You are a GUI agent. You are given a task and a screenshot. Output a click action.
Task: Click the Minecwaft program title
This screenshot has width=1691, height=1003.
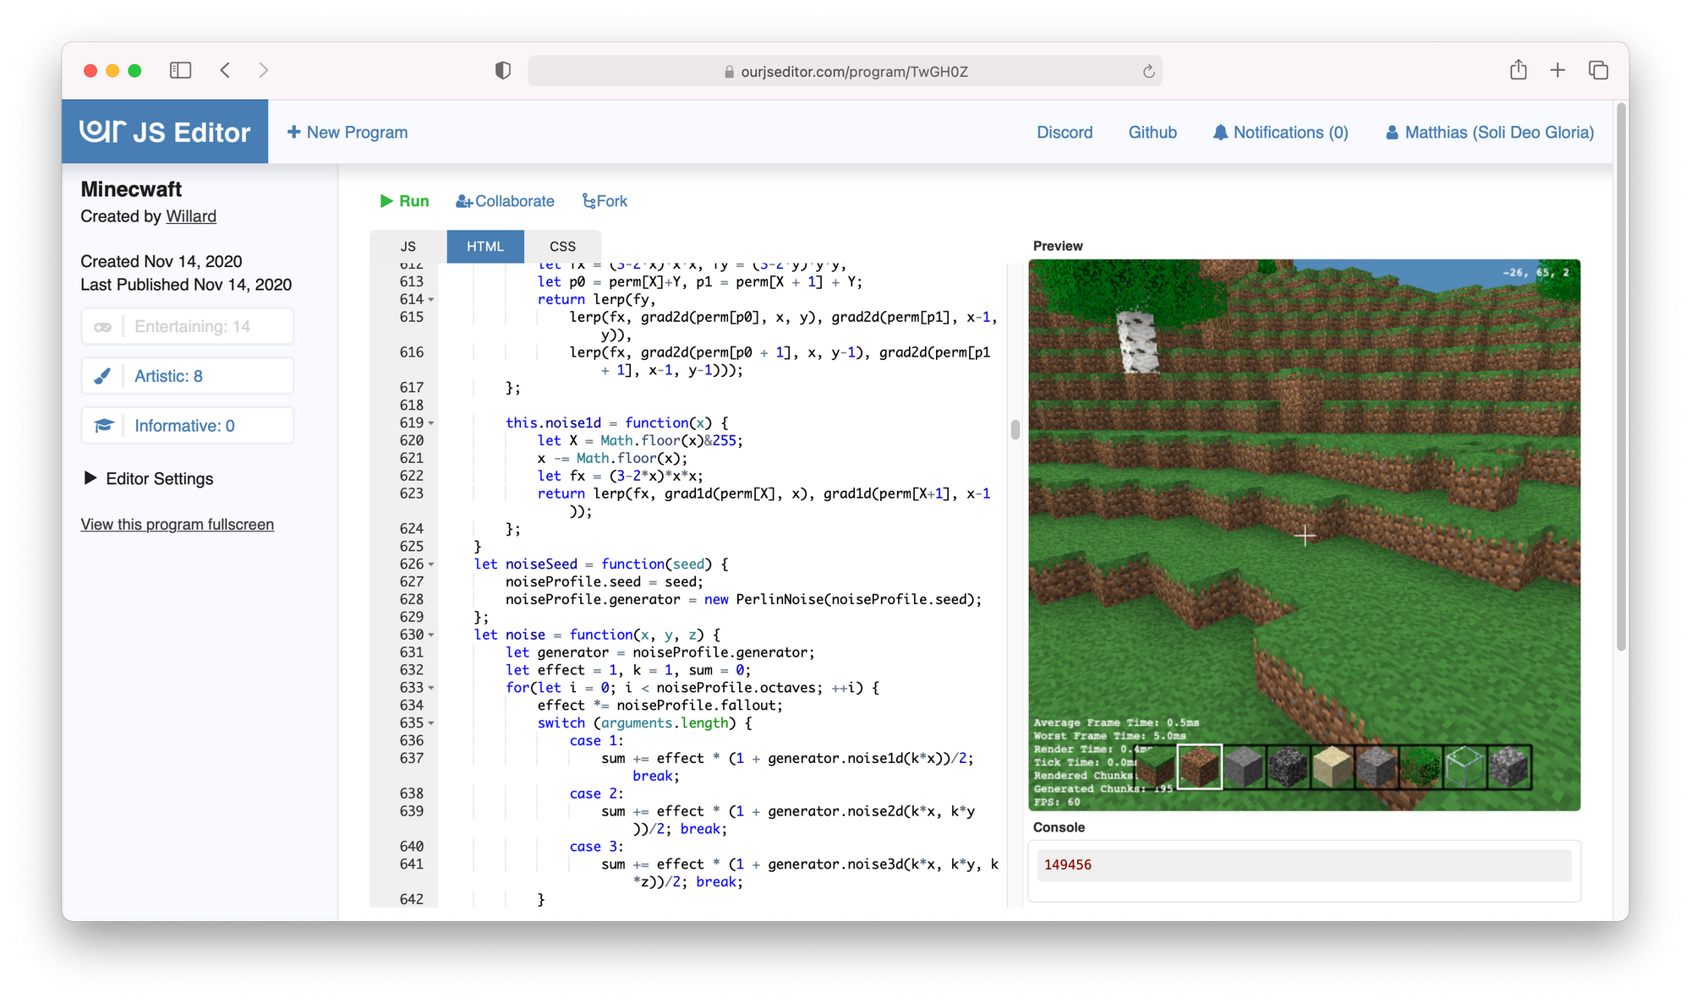(131, 189)
